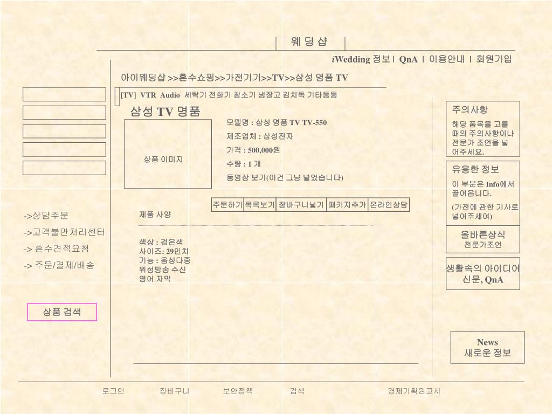Open the ->고객불만처리센터 link

65,232
